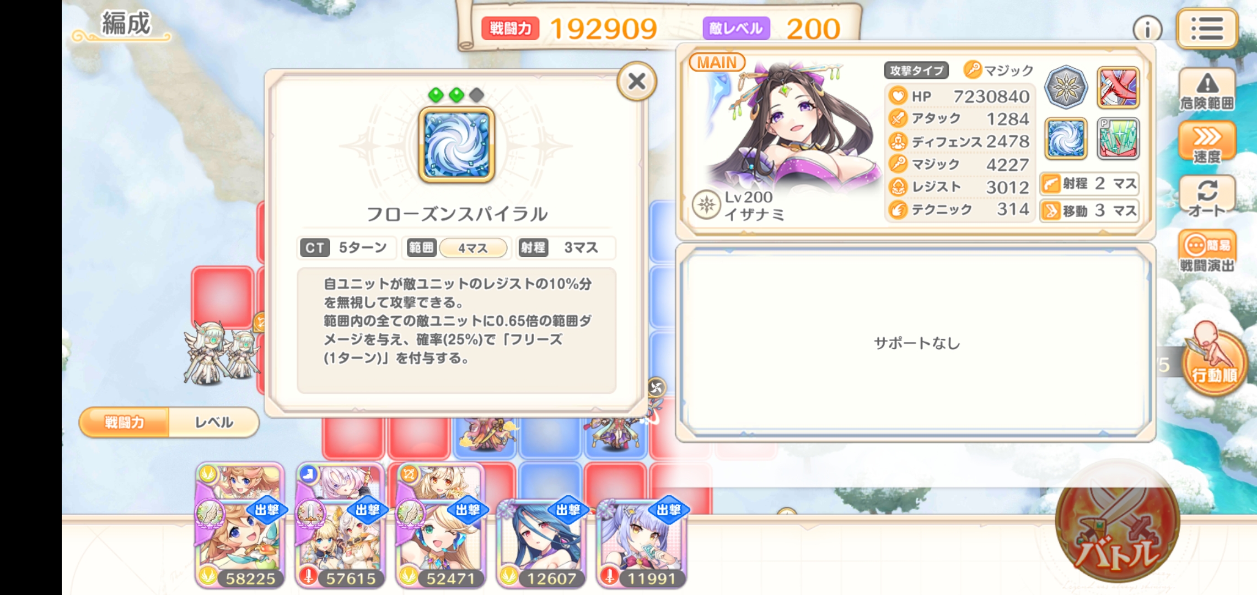Screen dimensions: 1257x595
Task: Select the blue spiral skill in Izanami panel
Action: tap(1066, 138)
